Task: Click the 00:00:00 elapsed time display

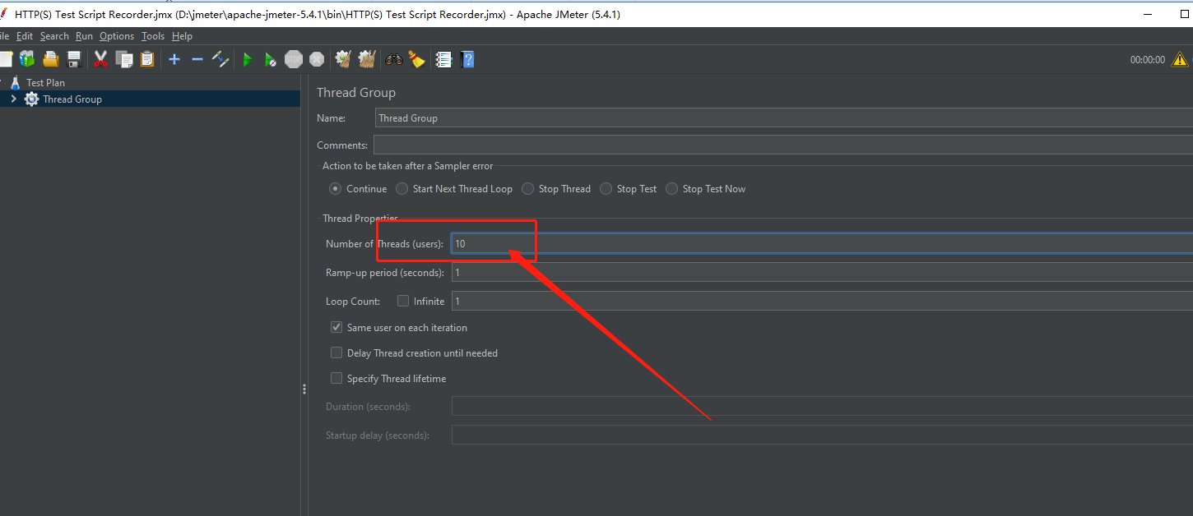Action: pos(1147,60)
